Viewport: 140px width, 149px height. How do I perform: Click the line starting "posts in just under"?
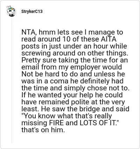point(74,46)
